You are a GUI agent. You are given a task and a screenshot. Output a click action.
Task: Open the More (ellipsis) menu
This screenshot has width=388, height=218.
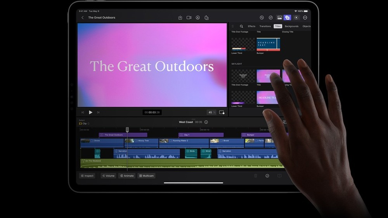coord(305,17)
